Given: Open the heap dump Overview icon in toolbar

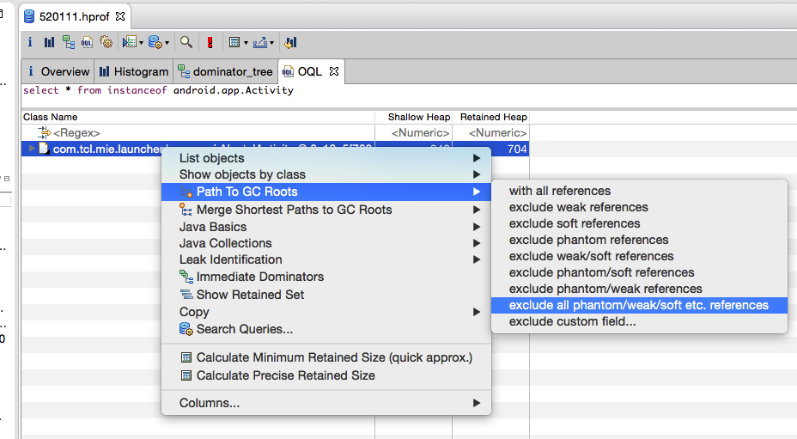Looking at the screenshot, I should [30, 42].
